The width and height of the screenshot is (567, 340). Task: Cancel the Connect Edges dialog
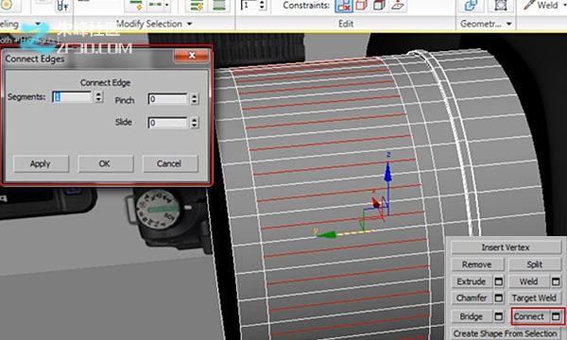point(170,164)
